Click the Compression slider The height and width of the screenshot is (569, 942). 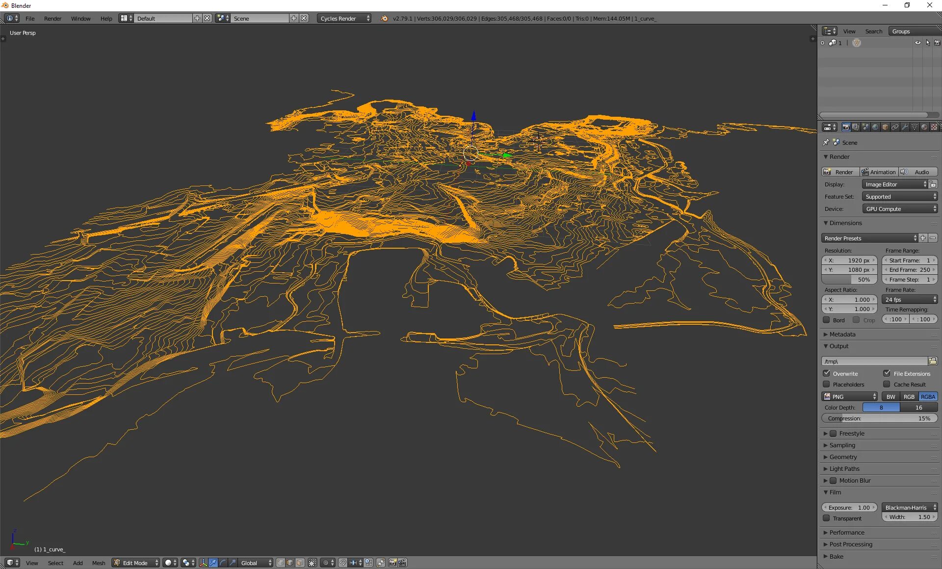coord(879,418)
